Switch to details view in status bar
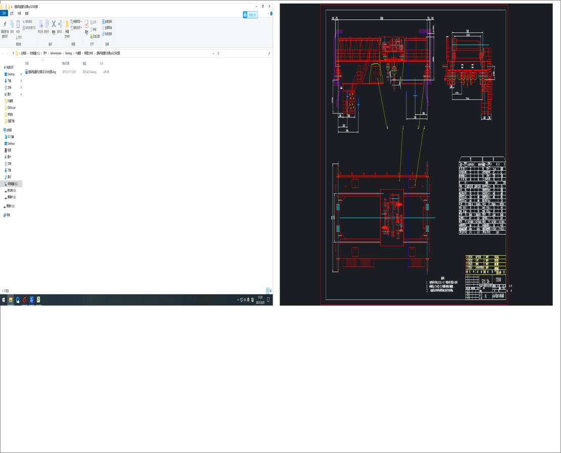The image size is (561, 453). coord(267,290)
